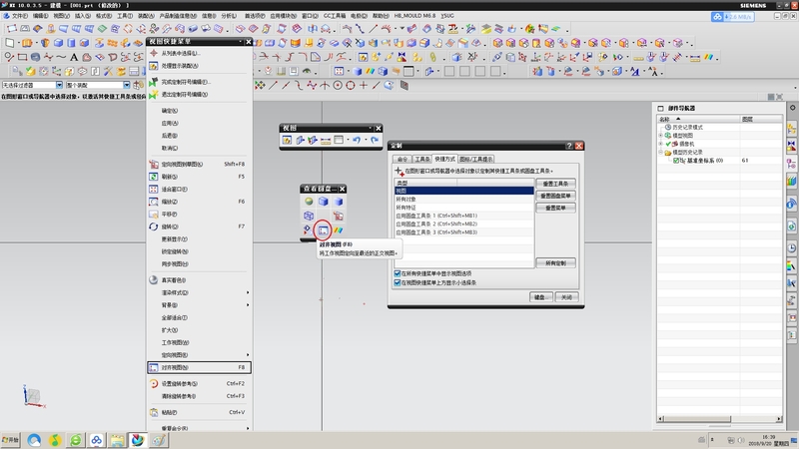Click the 重置工具条 button
Viewport: 799px width, 449px height.
(x=554, y=183)
